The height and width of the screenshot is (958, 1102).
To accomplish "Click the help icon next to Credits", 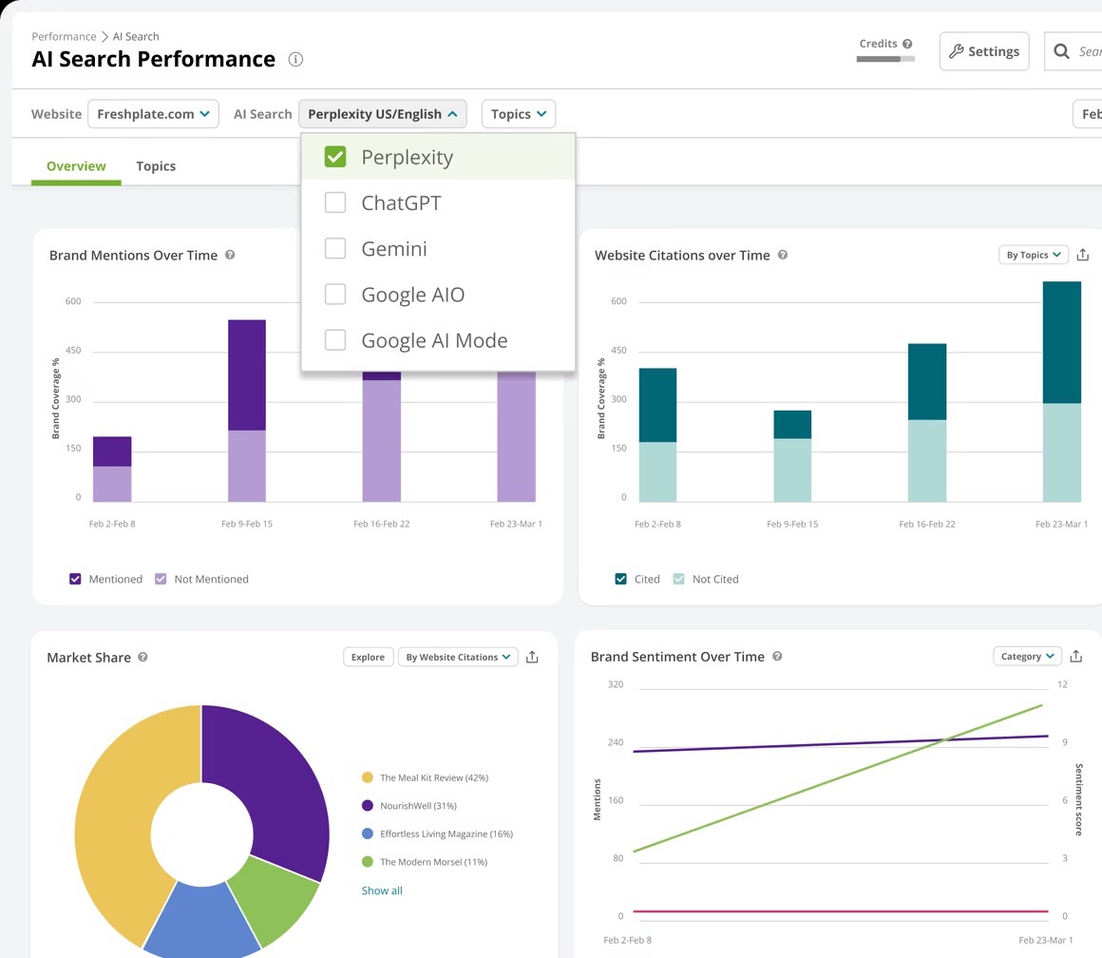I will coord(907,42).
